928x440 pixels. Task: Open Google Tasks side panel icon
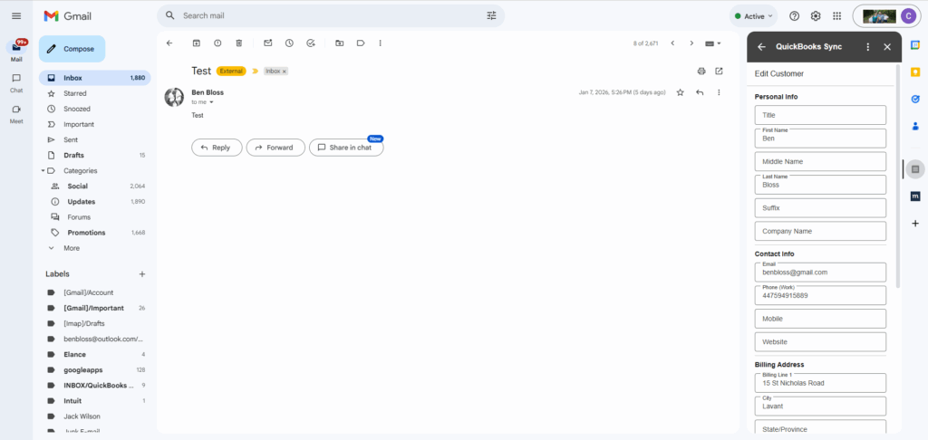[915, 99]
